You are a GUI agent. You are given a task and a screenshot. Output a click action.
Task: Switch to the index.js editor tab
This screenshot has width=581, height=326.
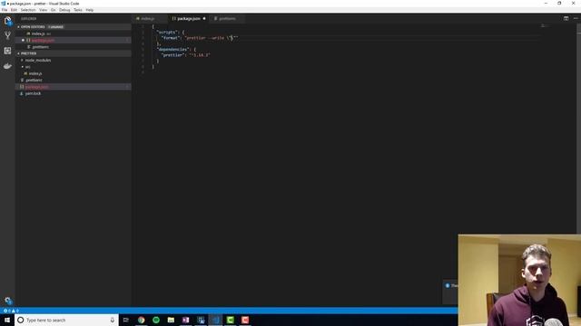(148, 18)
